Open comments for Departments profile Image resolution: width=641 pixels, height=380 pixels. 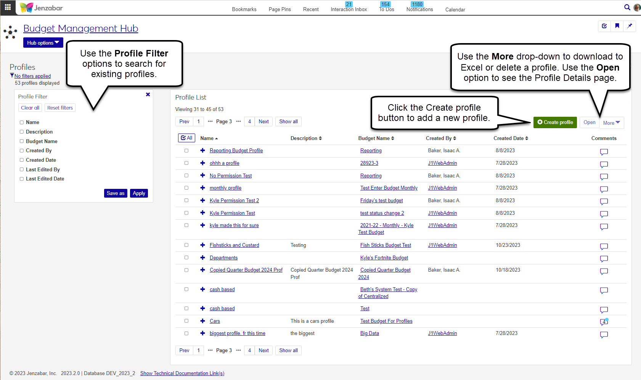(604, 259)
